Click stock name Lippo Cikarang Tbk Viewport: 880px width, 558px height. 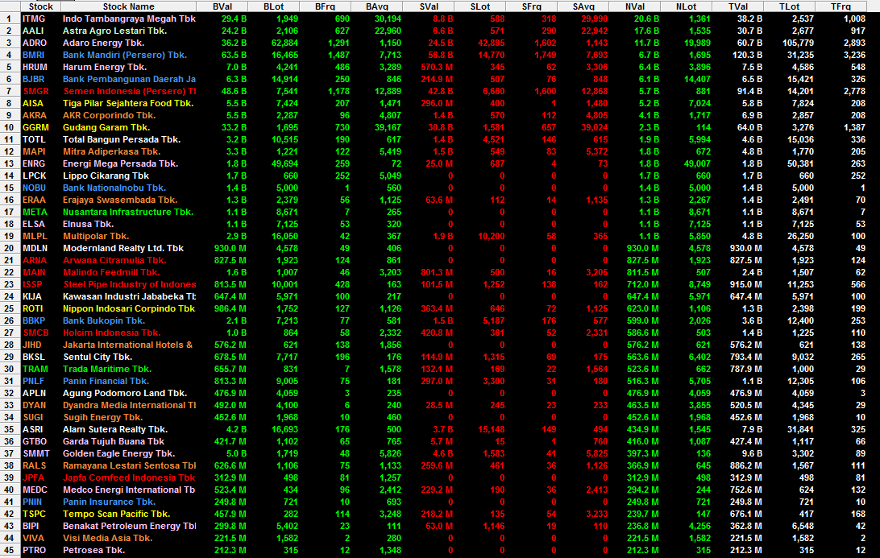tap(106, 176)
